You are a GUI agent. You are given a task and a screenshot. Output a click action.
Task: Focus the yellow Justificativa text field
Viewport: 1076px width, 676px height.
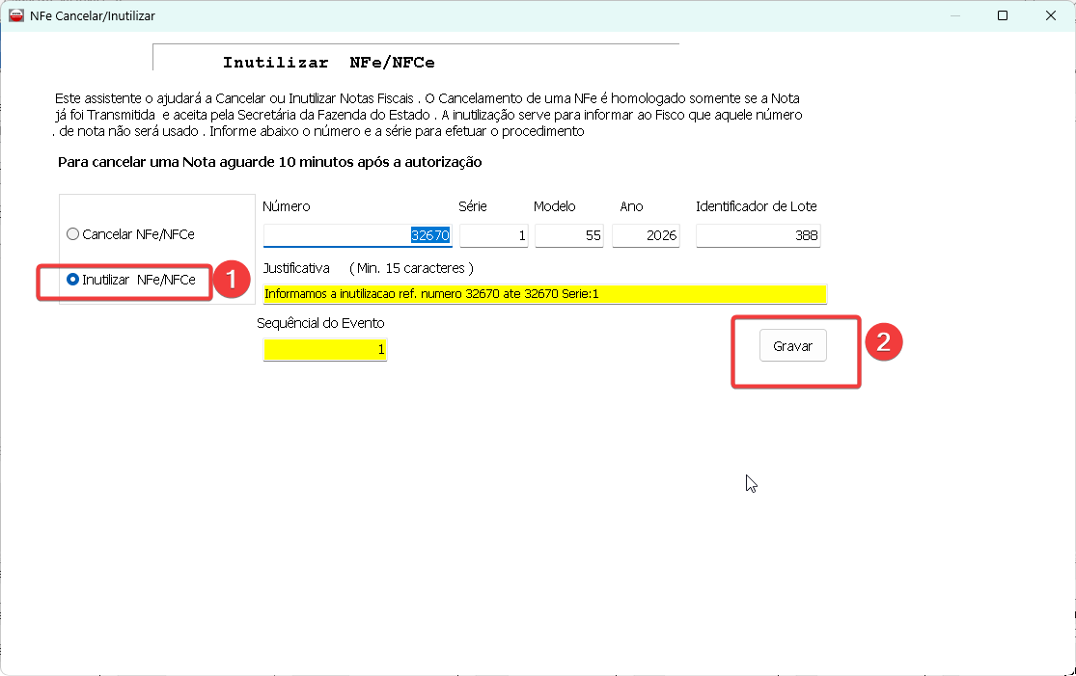(x=544, y=294)
